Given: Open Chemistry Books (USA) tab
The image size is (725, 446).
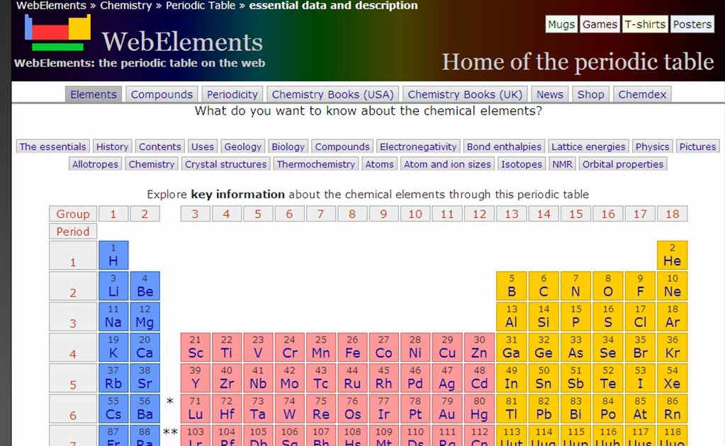Looking at the screenshot, I should [x=332, y=94].
